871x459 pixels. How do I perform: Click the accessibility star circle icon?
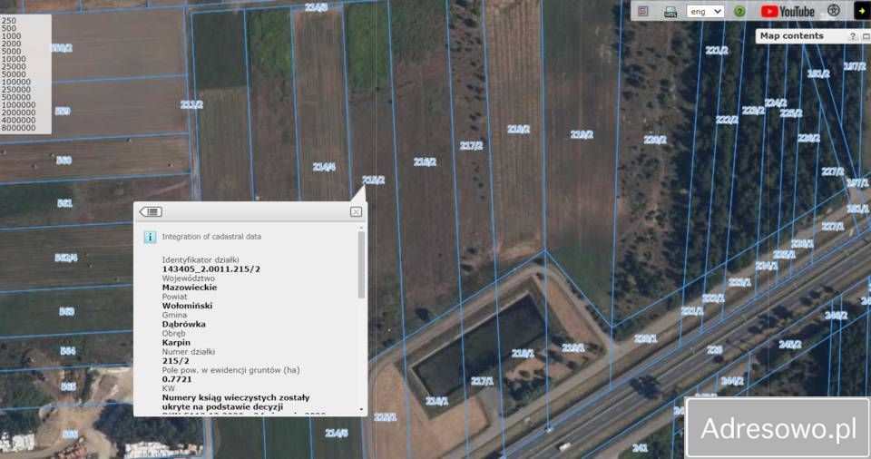pos(833,11)
